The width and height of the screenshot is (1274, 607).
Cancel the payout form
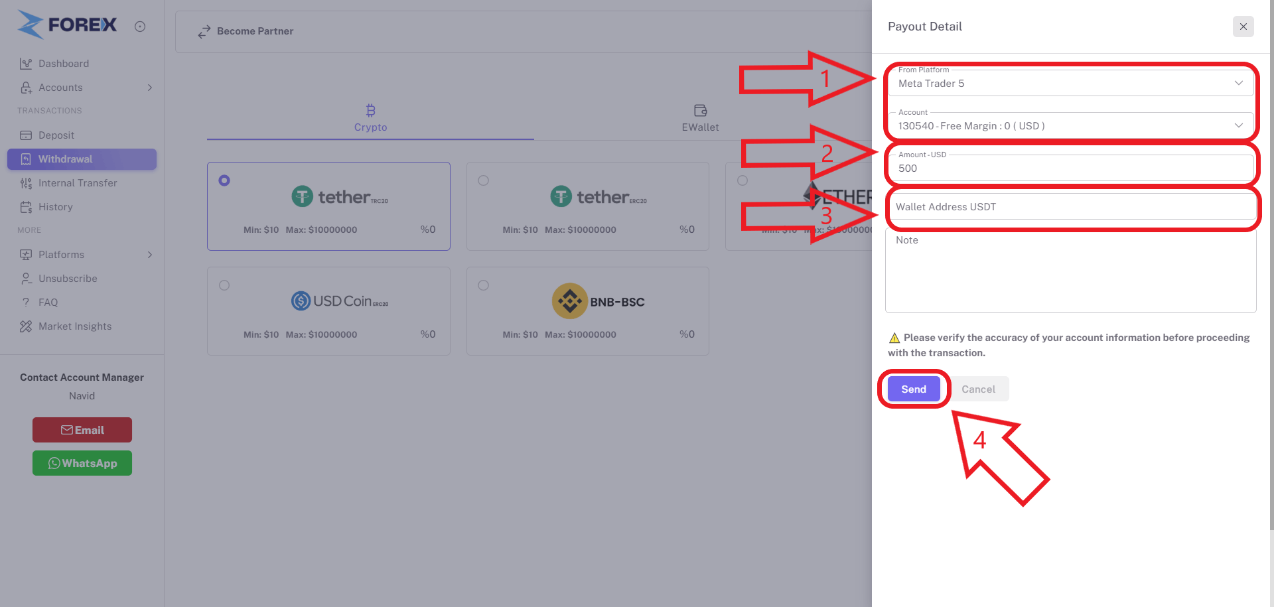point(978,389)
